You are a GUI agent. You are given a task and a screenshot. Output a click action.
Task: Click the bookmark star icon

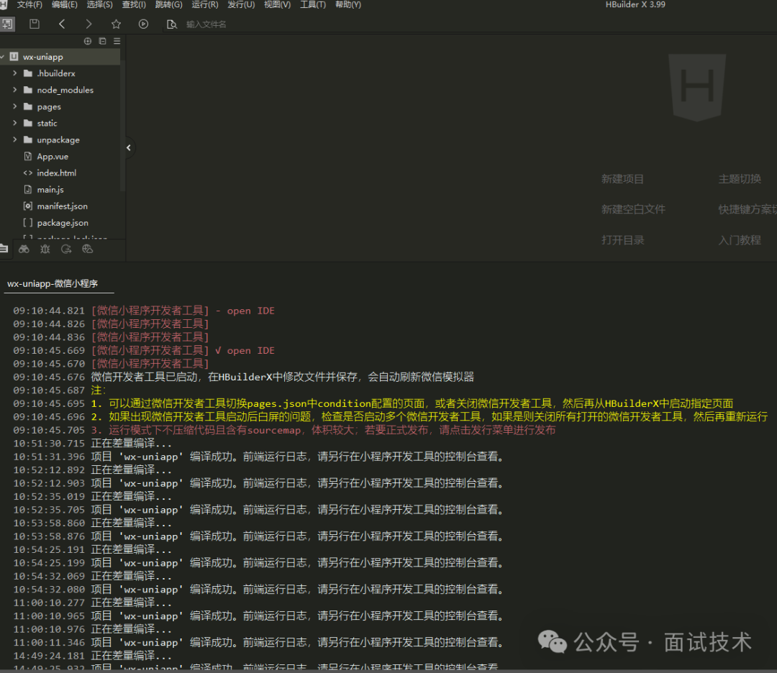(x=116, y=24)
